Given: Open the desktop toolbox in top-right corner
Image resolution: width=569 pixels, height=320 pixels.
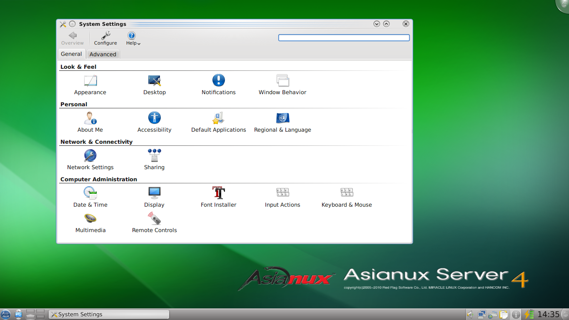Looking at the screenshot, I should [x=563, y=5].
